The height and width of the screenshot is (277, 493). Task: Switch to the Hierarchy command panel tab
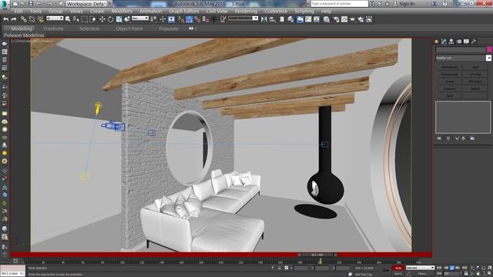tap(451, 42)
